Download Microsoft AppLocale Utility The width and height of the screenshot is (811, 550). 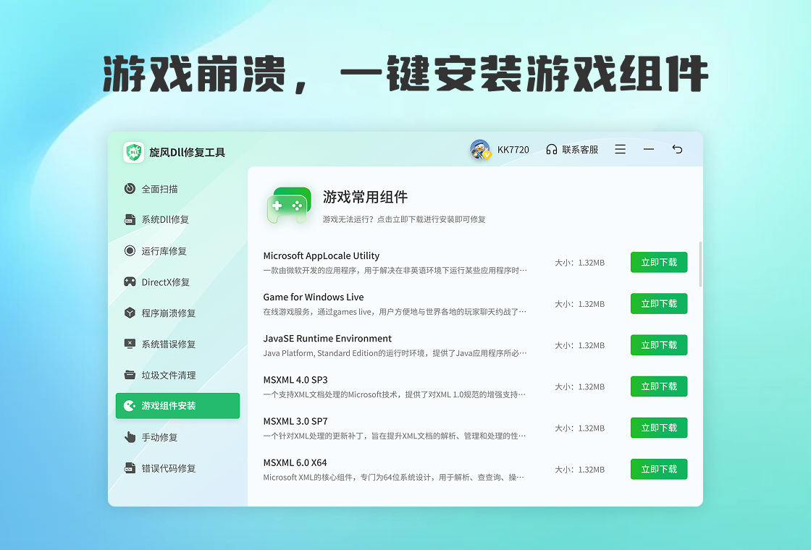(x=658, y=263)
